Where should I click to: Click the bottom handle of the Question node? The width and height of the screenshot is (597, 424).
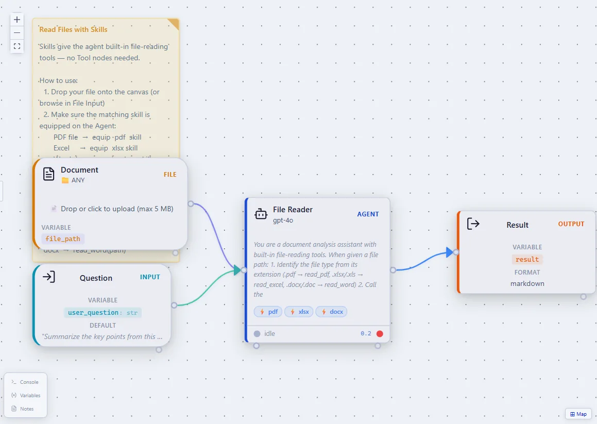tap(159, 350)
